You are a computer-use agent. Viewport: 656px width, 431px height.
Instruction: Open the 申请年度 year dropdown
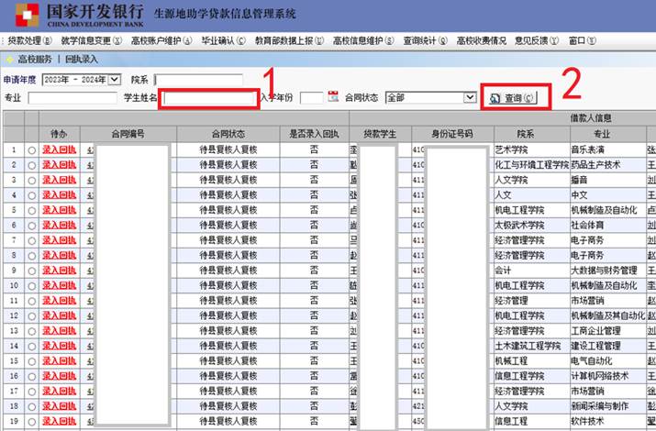[115, 80]
